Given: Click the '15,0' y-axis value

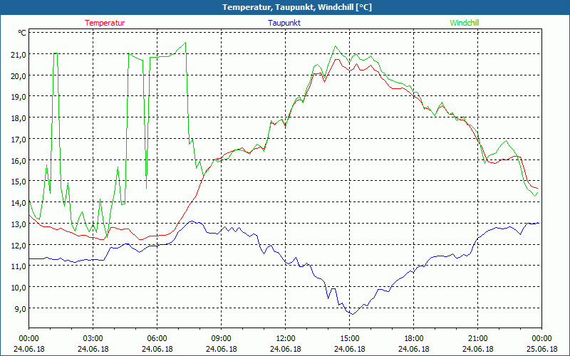Looking at the screenshot, I should point(19,182).
